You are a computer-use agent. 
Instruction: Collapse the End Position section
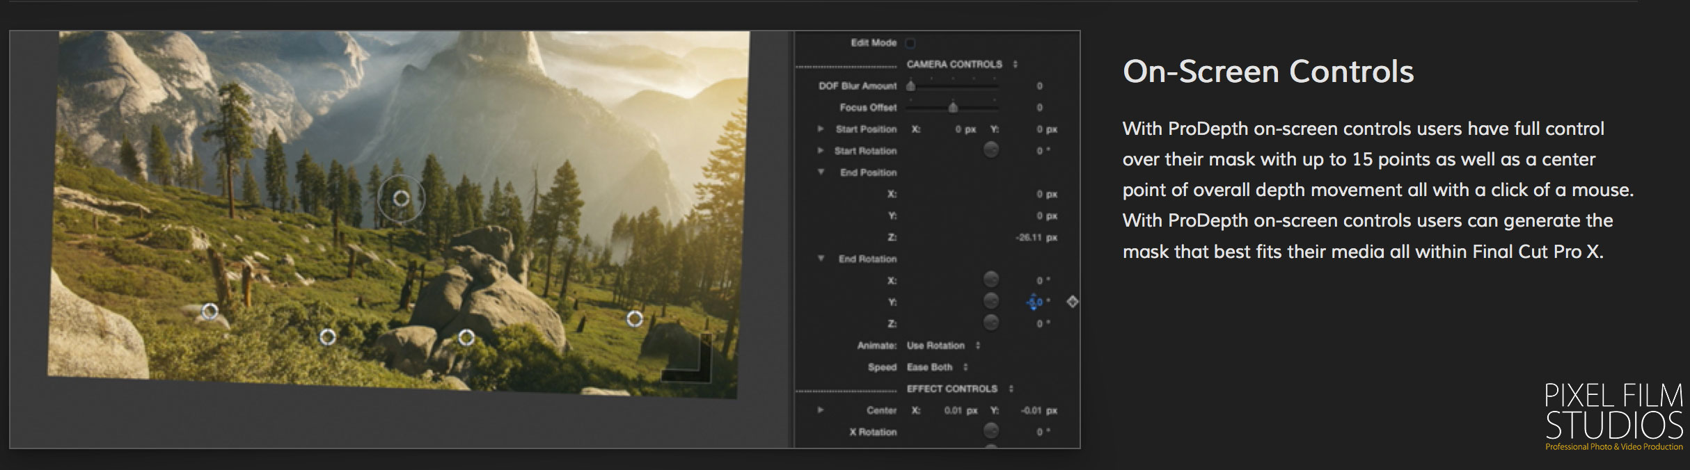point(821,172)
